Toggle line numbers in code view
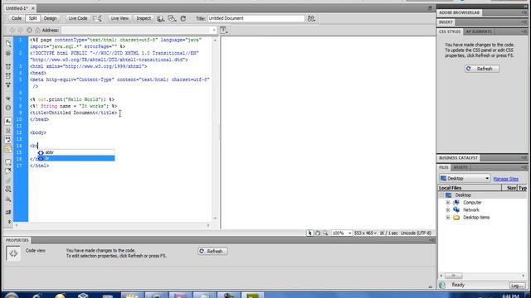The image size is (531, 298). (8, 121)
